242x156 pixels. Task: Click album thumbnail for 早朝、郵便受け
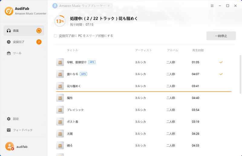[x=60, y=62]
